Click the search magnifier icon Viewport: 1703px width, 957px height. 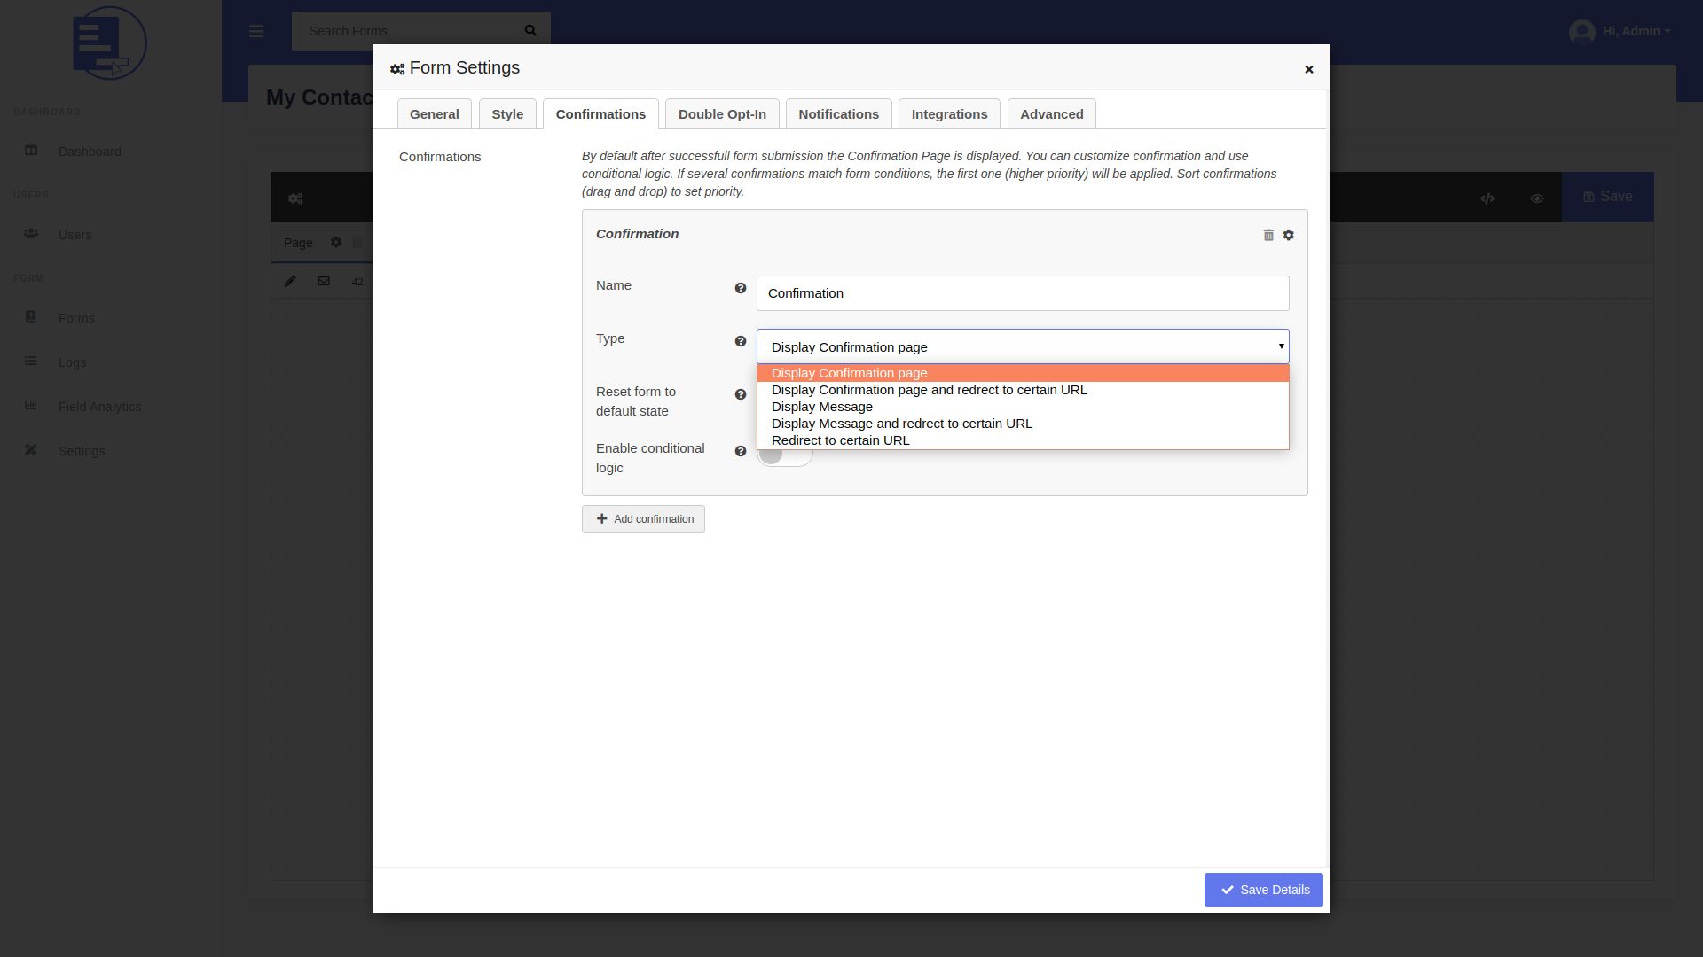pos(530,31)
